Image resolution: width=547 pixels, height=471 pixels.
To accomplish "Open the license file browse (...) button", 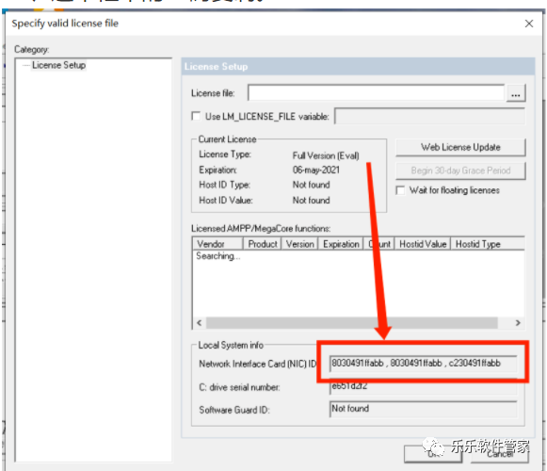I will pyautogui.click(x=516, y=93).
